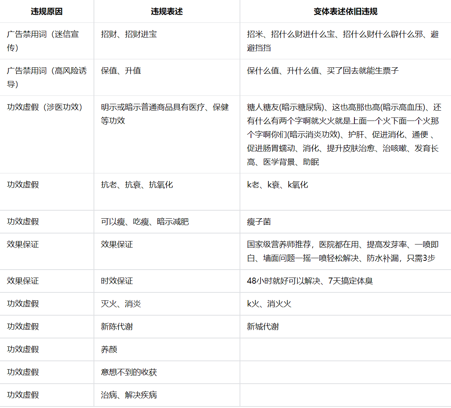Click the 灭火、消炎 cell
The width and height of the screenshot is (451, 408).
[167, 304]
